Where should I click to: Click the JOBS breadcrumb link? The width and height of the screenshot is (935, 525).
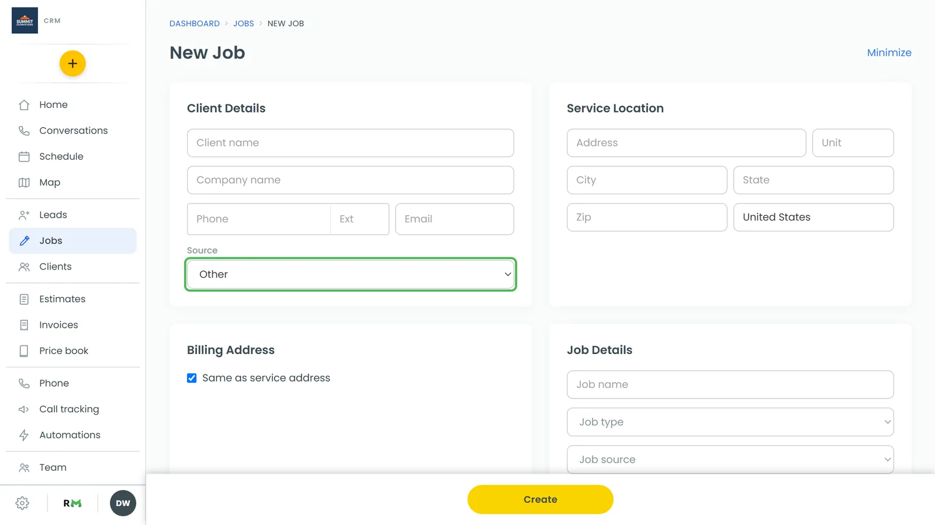coord(244,23)
